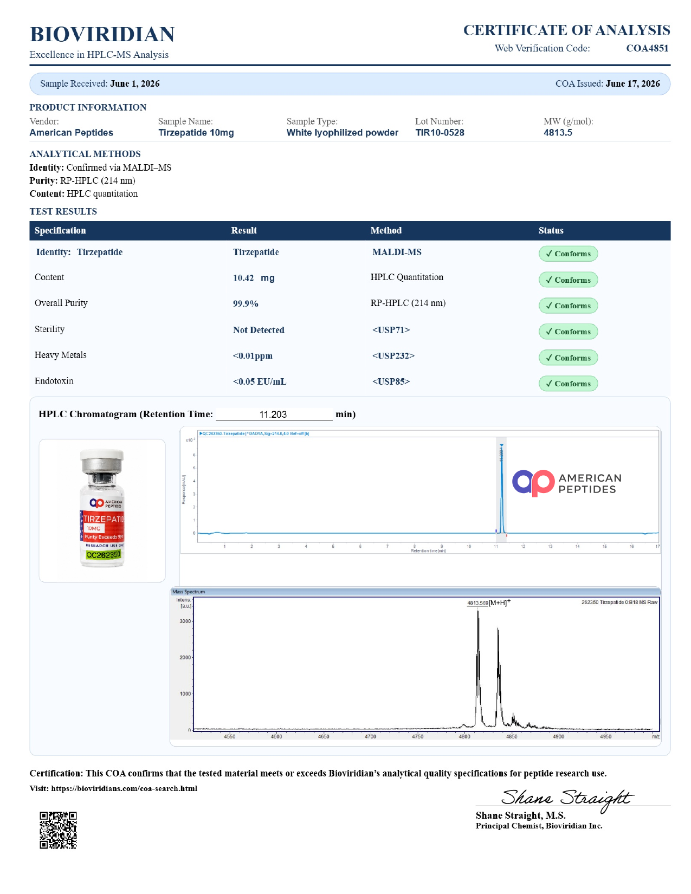
Task: Click the <USP232> method cell
Action: pos(393,356)
